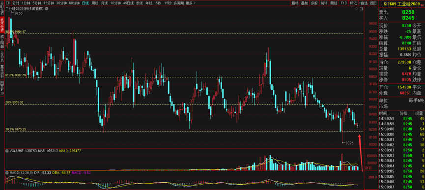Select the 45日线 period
The width and height of the screenshot is (425, 190).
128,3
